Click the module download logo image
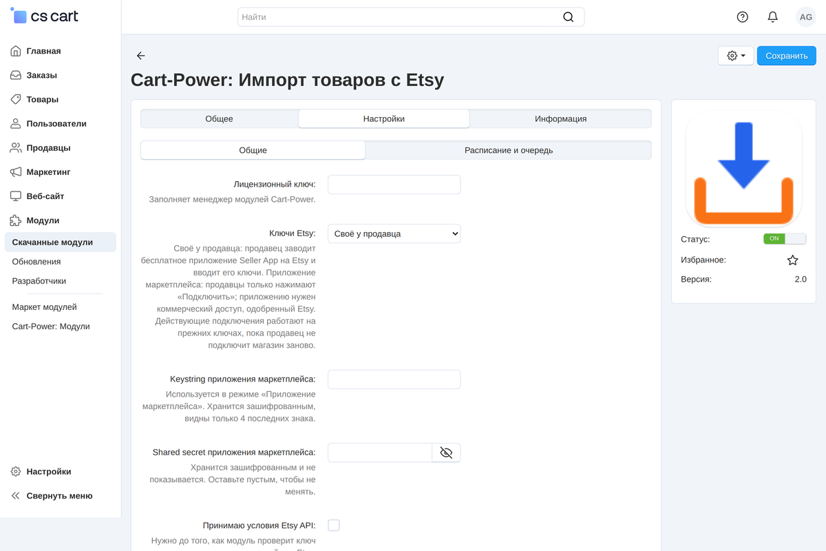The height and width of the screenshot is (551, 826). tap(743, 169)
